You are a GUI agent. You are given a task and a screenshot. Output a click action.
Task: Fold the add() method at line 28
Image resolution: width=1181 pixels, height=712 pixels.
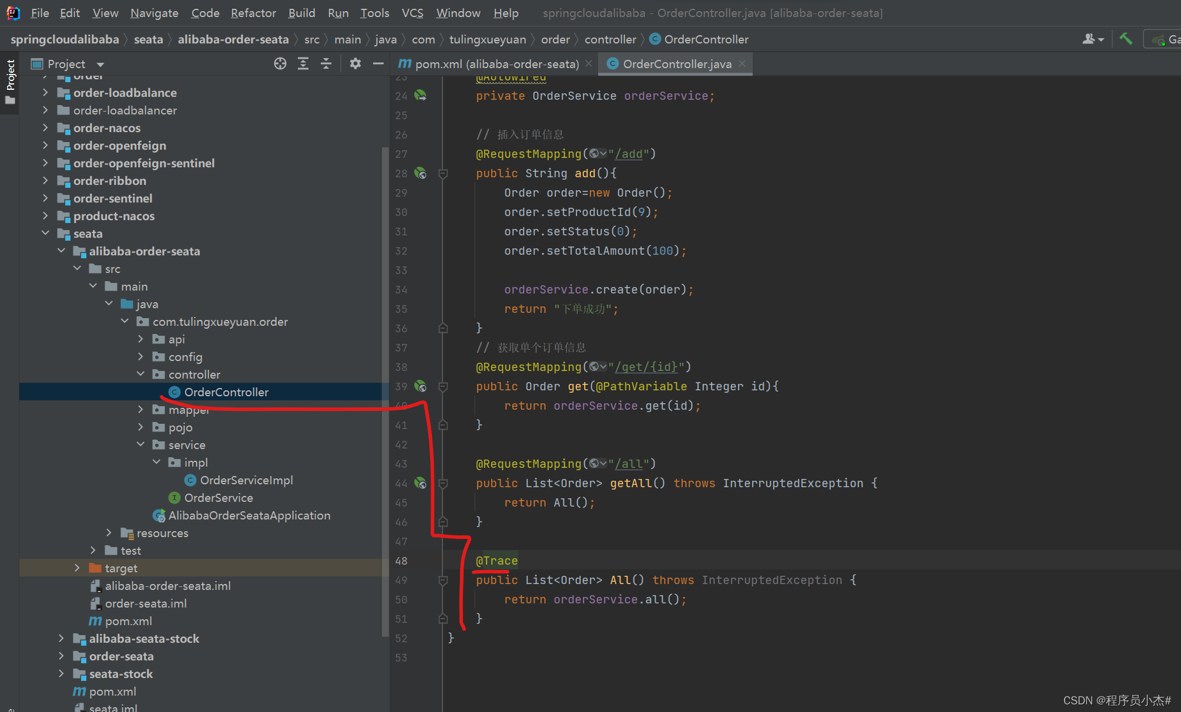point(443,173)
